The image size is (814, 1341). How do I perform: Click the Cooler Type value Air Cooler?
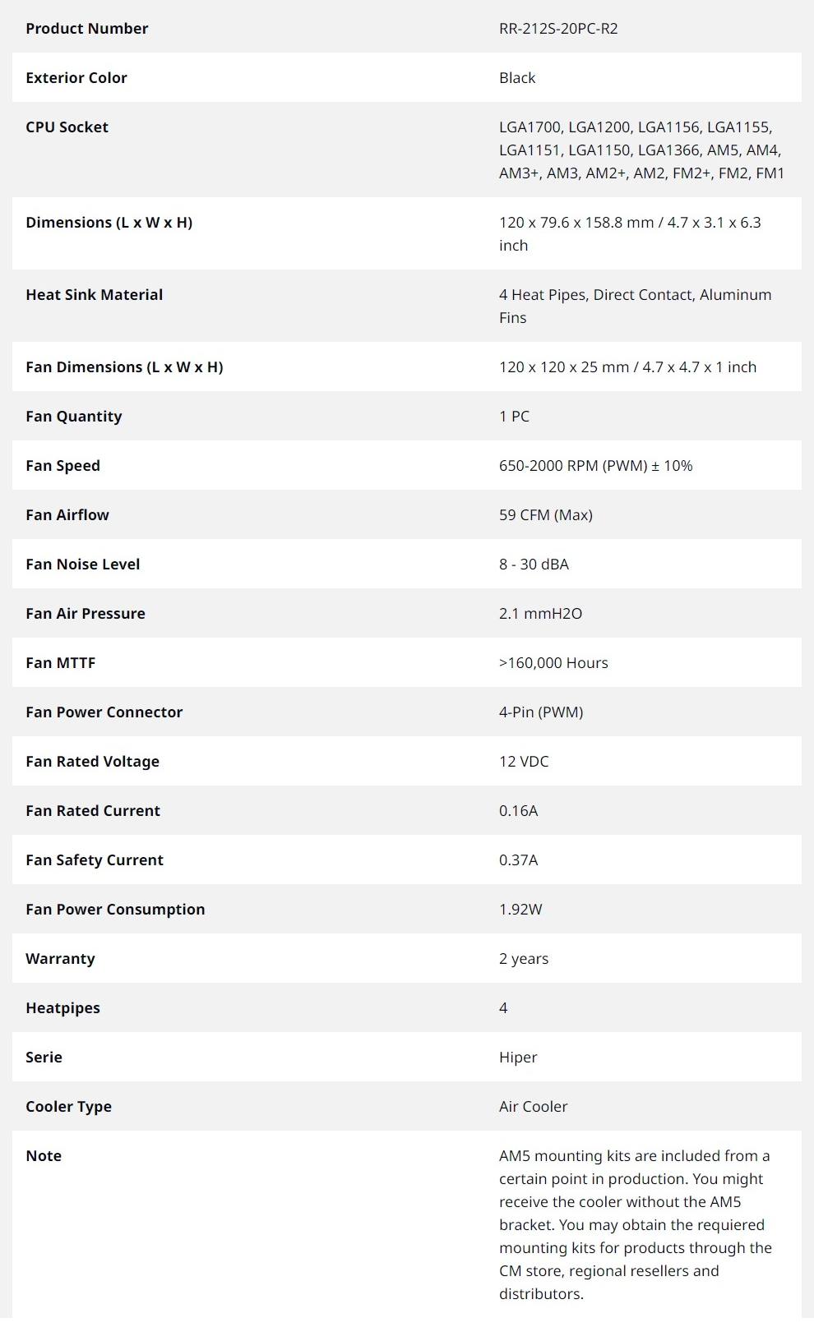pyautogui.click(x=533, y=1107)
